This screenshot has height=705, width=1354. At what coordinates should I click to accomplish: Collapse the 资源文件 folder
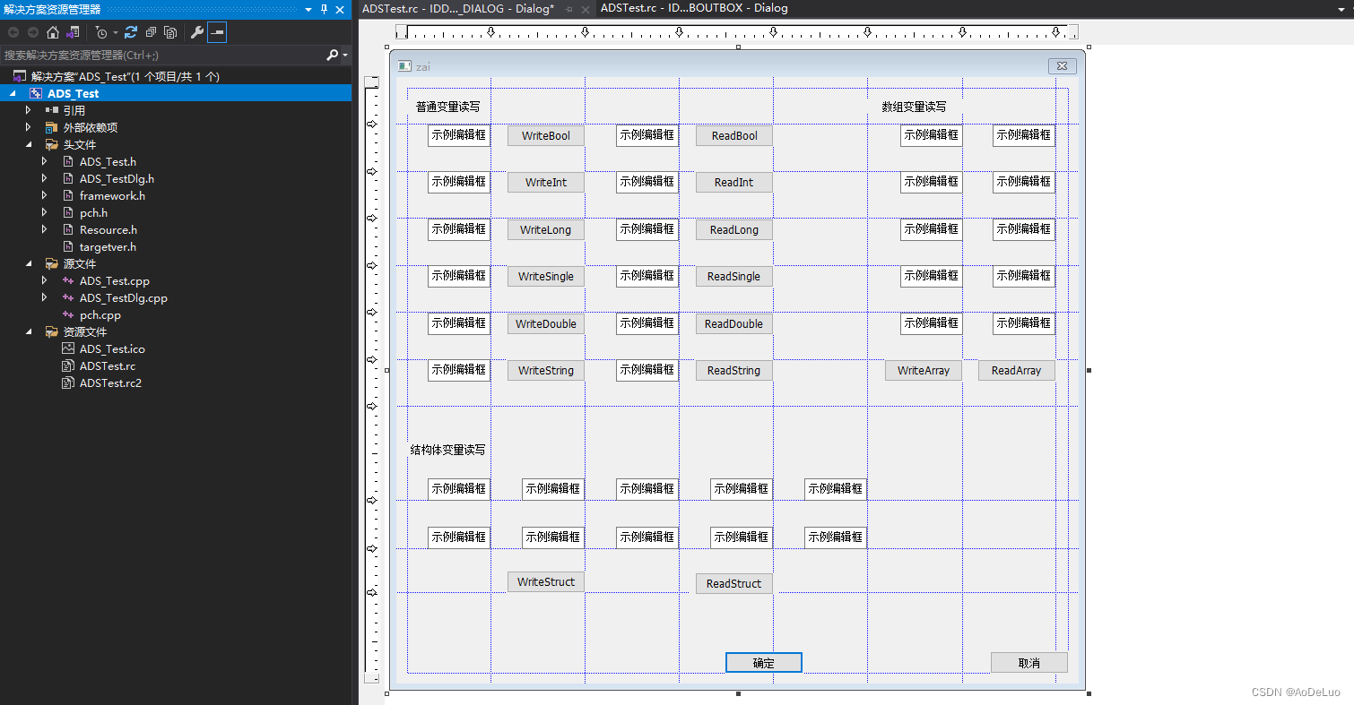point(29,331)
